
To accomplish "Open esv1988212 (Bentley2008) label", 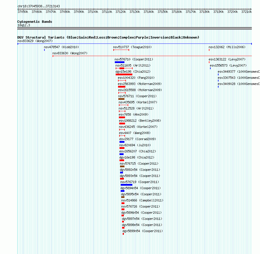I will point(140,121).
